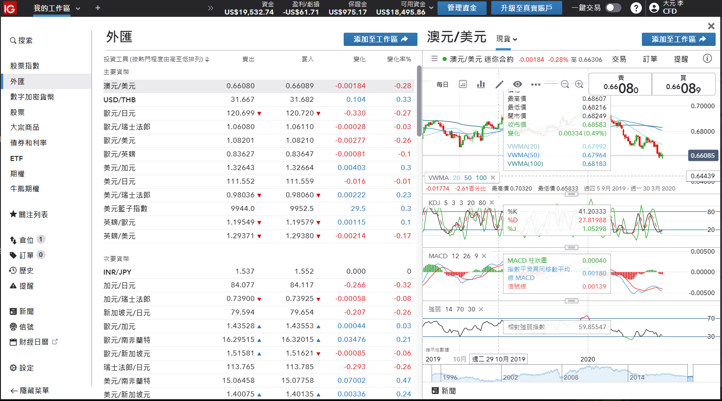Toggle the one-click trading switch
The image size is (722, 401).
pyautogui.click(x=613, y=8)
